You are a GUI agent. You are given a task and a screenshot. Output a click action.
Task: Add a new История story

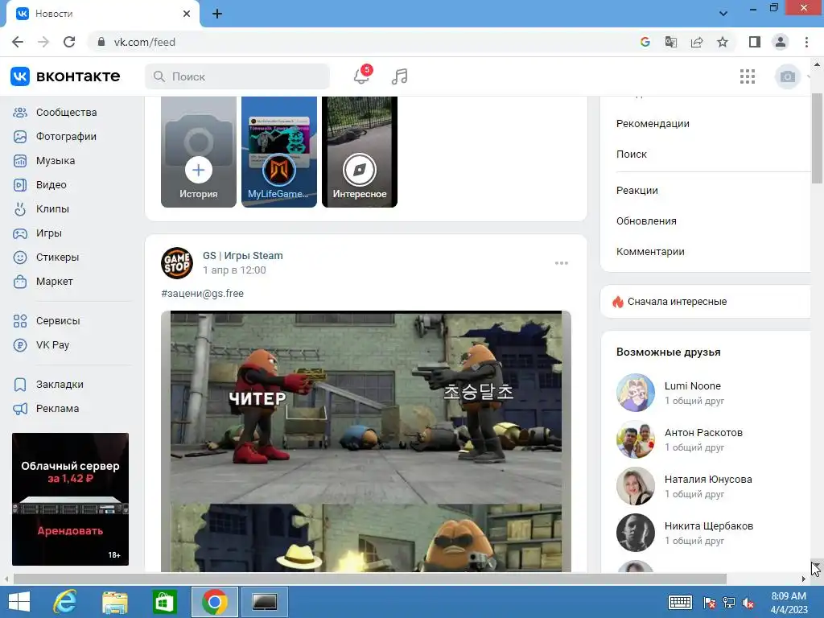point(199,152)
